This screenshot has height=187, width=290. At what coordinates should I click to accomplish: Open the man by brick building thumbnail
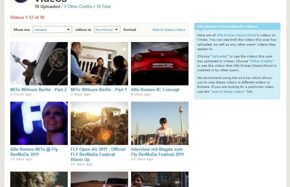point(159,179)
